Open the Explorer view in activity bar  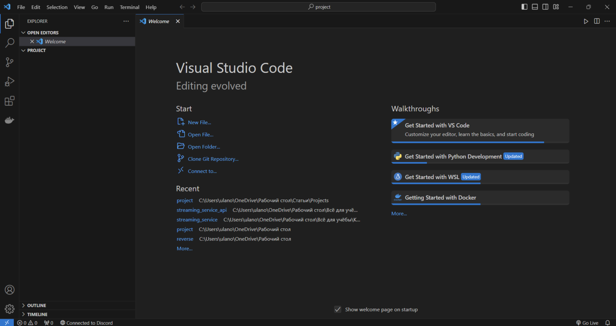tap(9, 24)
